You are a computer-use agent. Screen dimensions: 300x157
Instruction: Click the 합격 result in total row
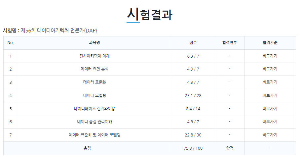tap(230, 148)
